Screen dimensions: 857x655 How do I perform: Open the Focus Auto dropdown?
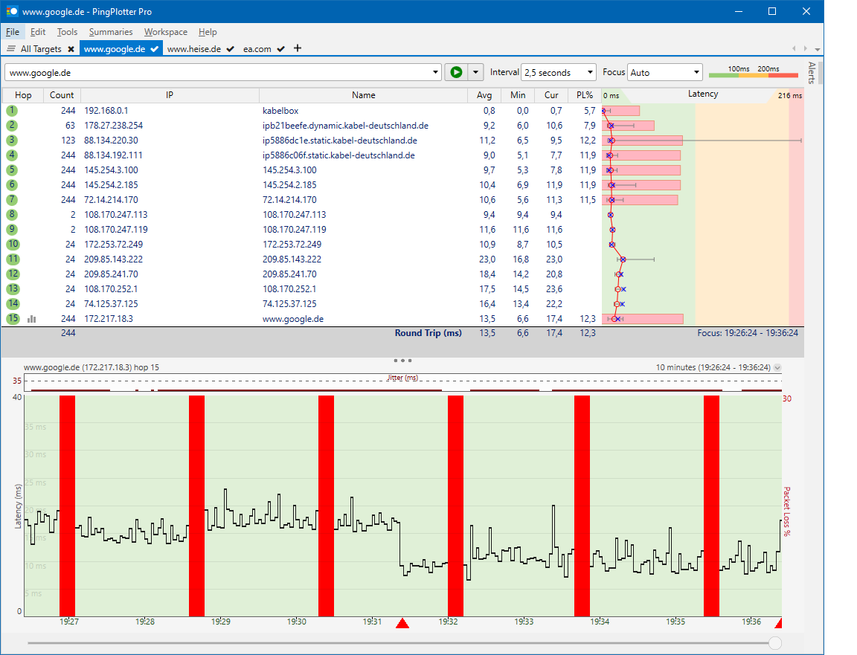click(664, 72)
